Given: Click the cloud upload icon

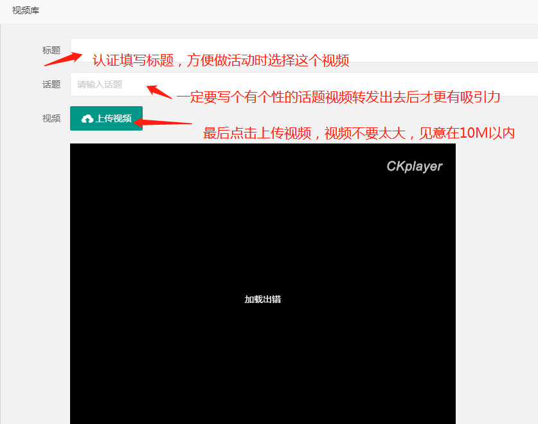Looking at the screenshot, I should pos(87,119).
